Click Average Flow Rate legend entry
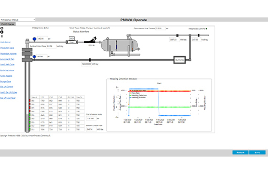Image resolution: width=268 pixels, height=174 pixels. 138,91
